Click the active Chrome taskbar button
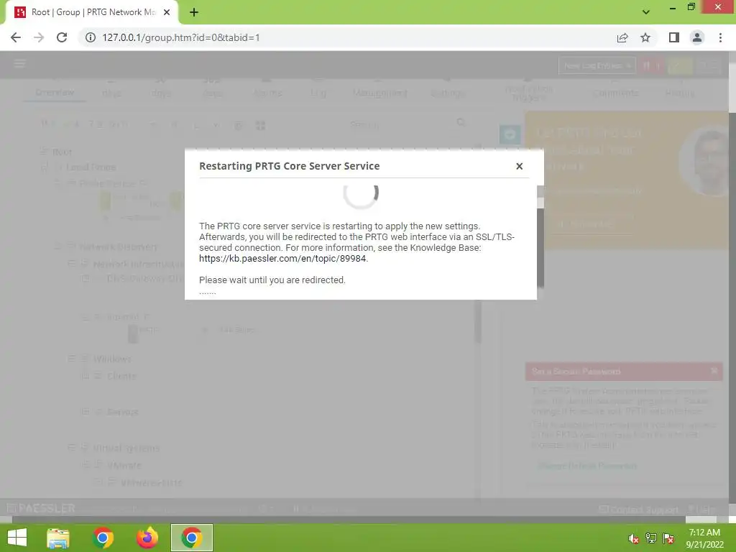Image resolution: width=736 pixels, height=552 pixels. pyautogui.click(x=191, y=538)
